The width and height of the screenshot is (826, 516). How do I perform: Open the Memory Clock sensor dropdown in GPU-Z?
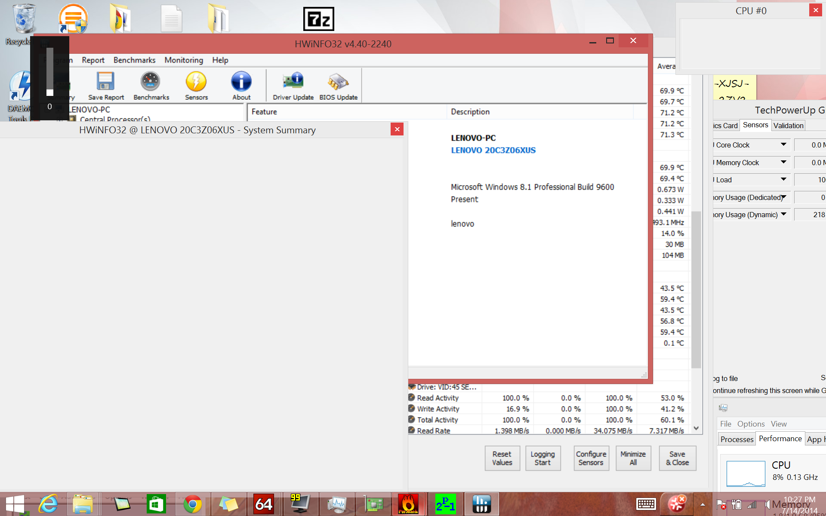(x=783, y=163)
